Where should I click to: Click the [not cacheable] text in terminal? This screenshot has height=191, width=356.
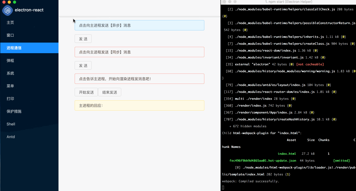click(x=310, y=64)
